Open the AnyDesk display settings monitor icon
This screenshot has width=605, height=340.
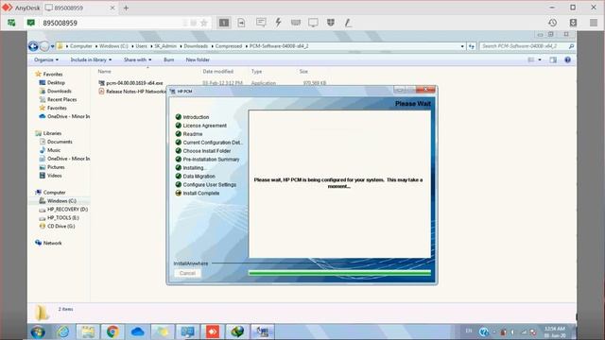point(313,23)
